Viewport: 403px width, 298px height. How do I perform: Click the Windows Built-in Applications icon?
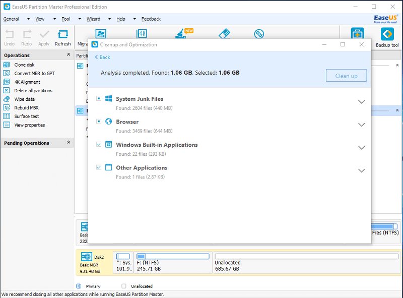pos(108,144)
